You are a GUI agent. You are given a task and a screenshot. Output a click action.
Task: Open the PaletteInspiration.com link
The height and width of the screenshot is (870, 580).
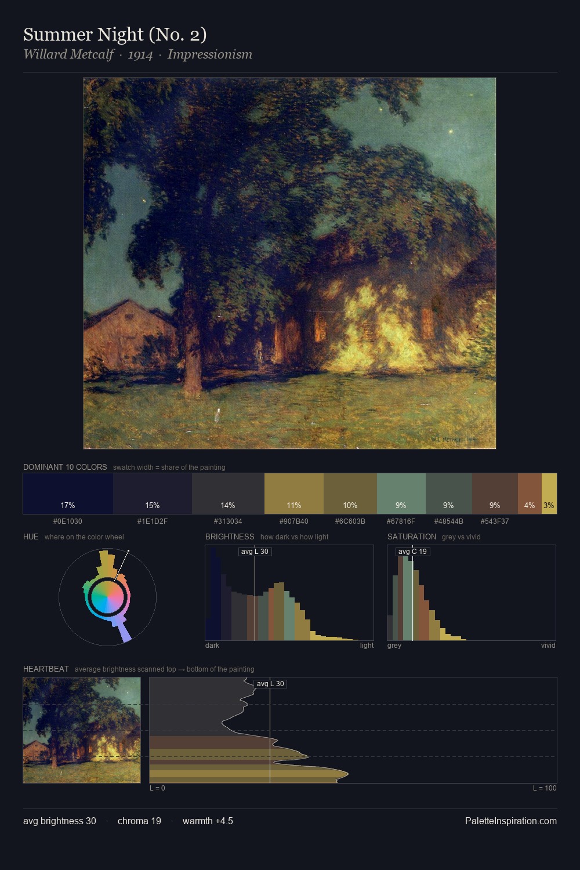(x=511, y=821)
